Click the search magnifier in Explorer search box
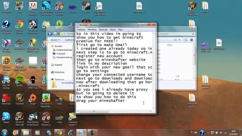 193,34
